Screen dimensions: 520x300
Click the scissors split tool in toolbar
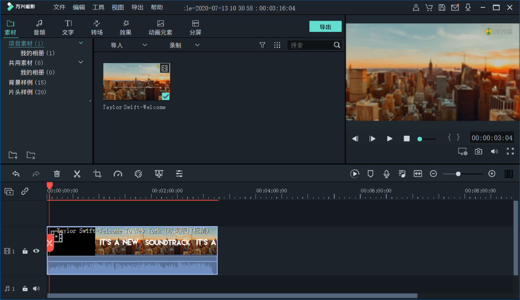click(77, 174)
